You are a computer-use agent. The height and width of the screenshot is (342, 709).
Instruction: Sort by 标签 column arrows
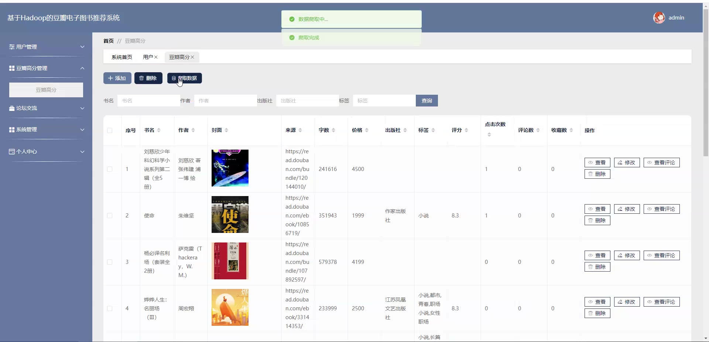point(433,130)
